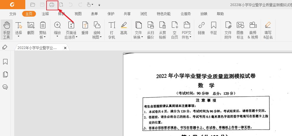Click the 重排 reflow tool

click(x=85, y=28)
